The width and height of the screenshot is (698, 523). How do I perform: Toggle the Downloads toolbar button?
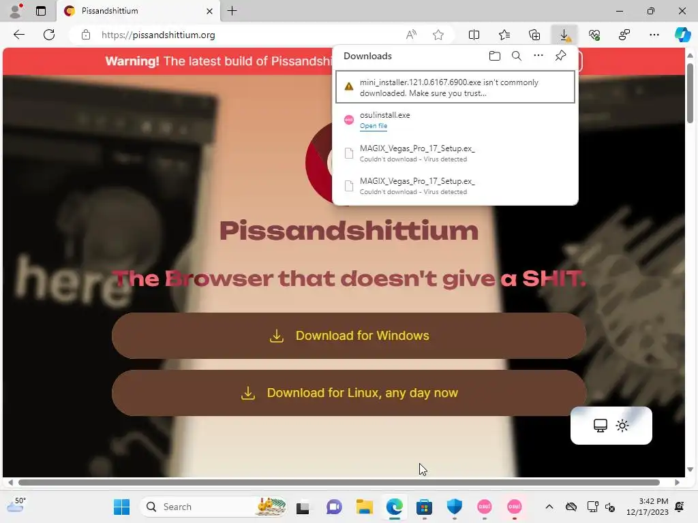pos(564,35)
